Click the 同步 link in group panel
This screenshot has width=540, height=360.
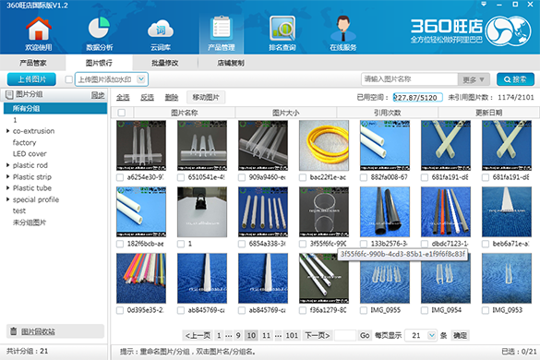98,95
